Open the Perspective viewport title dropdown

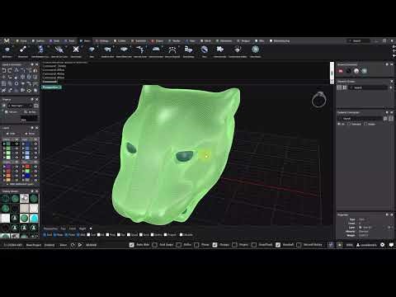pos(60,87)
